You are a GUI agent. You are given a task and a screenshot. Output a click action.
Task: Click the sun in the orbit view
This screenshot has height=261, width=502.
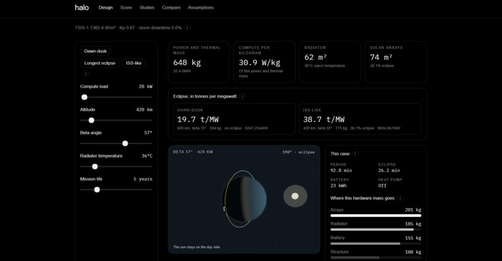[295, 196]
